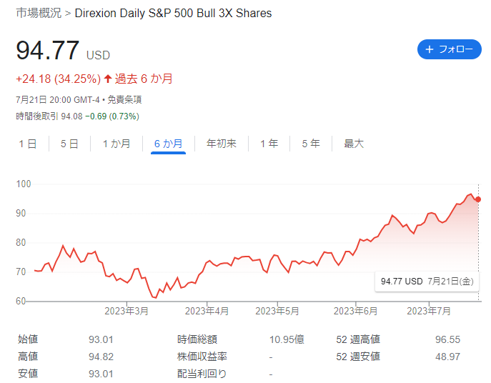The image size is (491, 383).
Task: Click the 2023年3月 axis marker
Action: pos(127,311)
